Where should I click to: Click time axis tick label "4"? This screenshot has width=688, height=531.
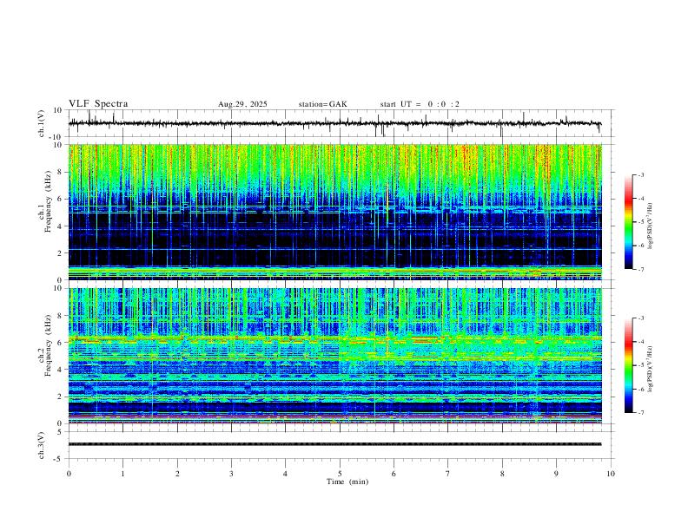(285, 474)
